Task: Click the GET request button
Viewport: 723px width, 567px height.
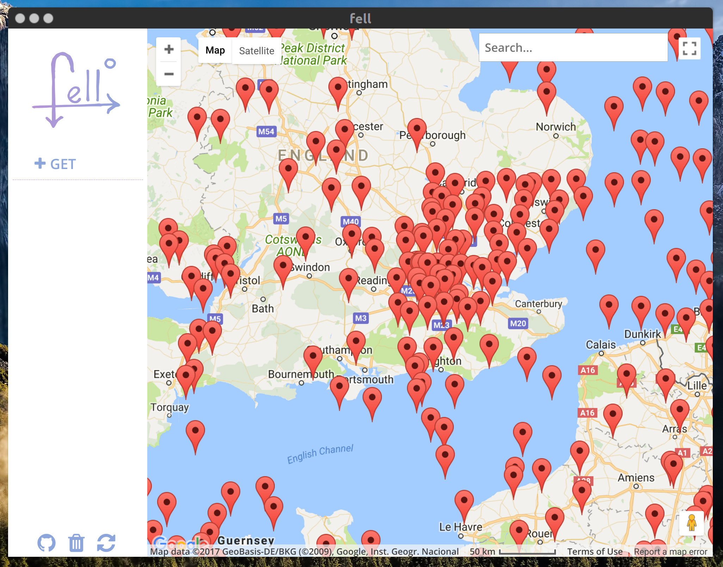Action: [63, 164]
